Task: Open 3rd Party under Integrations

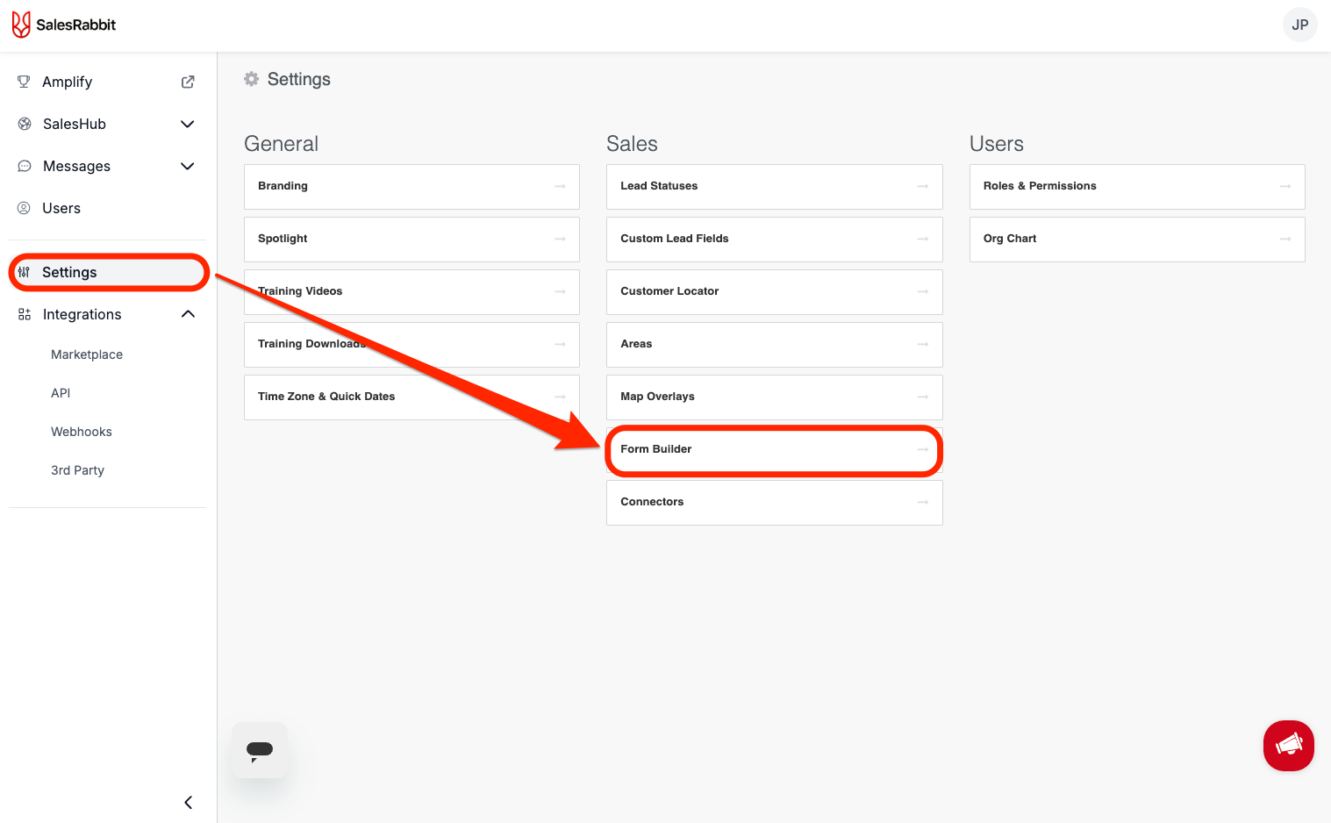Action: 77,470
